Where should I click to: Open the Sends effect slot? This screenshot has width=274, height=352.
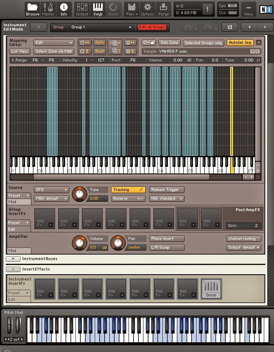pos(211,289)
